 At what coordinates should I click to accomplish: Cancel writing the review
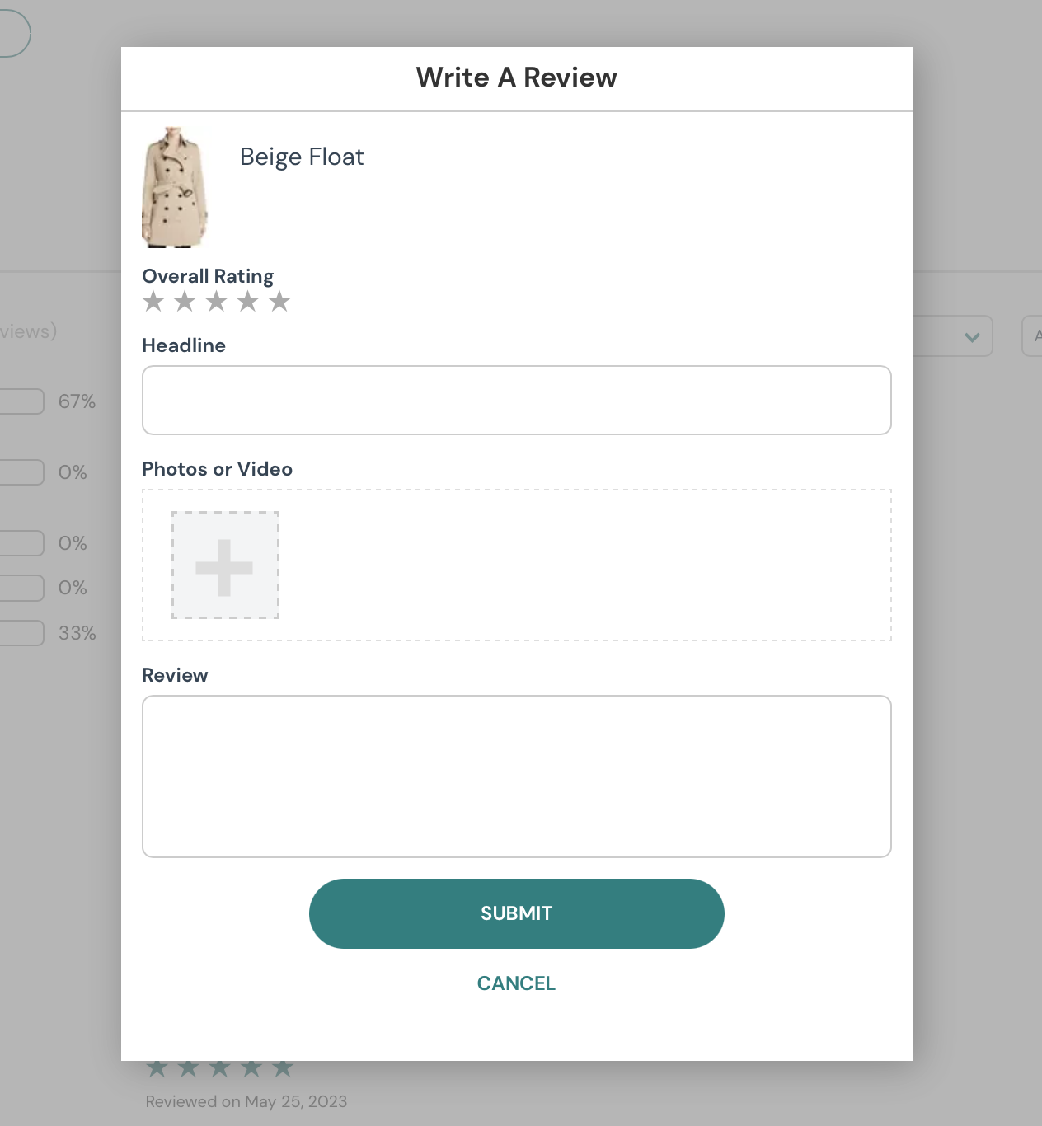tap(516, 983)
